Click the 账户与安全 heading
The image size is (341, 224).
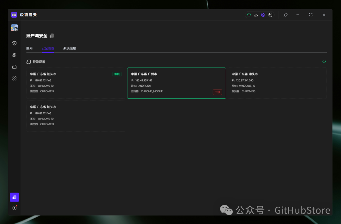pos(37,36)
